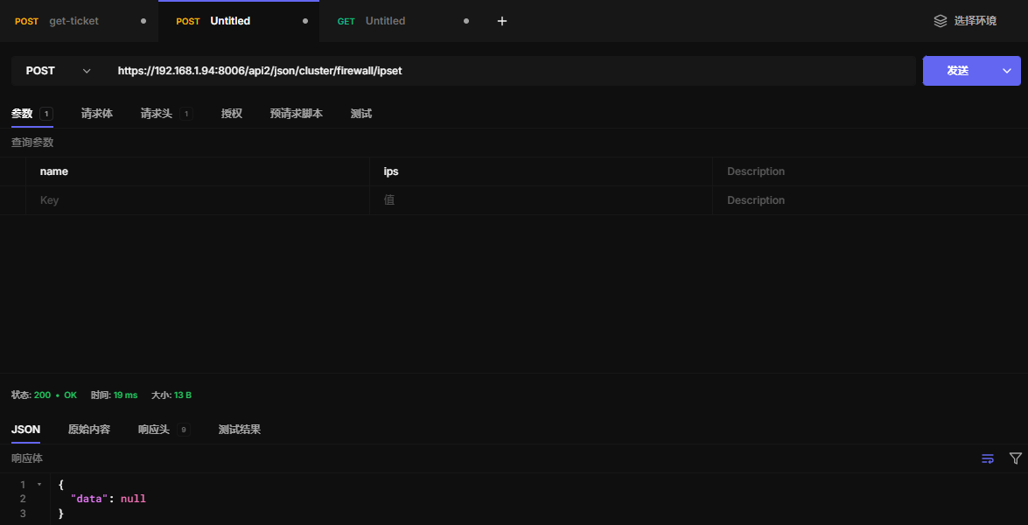Toggle word wrap icon in response body
The height and width of the screenshot is (525, 1028).
point(988,458)
